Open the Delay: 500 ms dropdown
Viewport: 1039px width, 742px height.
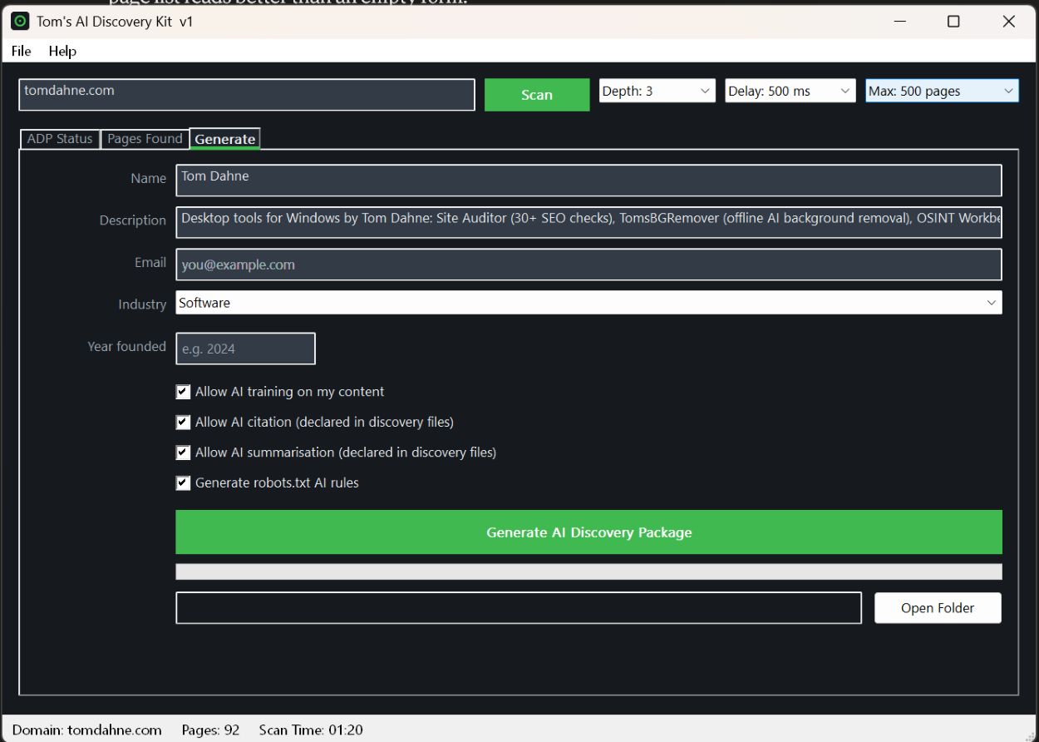coord(790,92)
